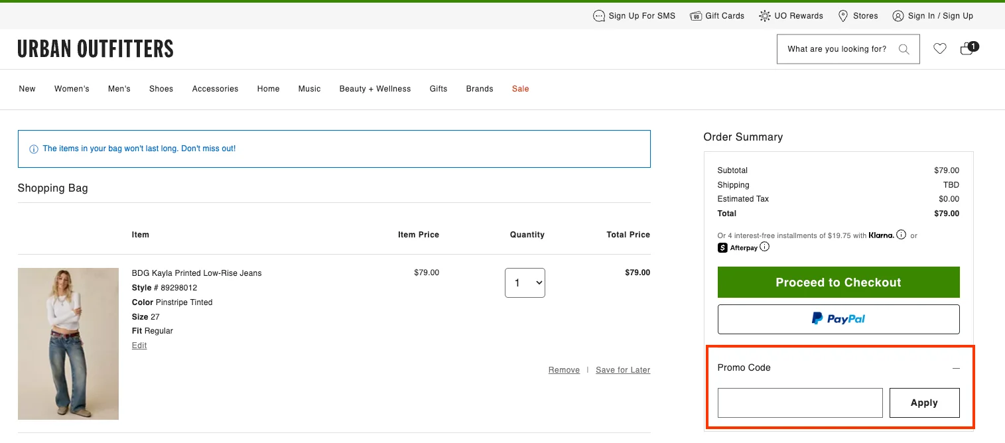Click the search magnifier icon

point(904,49)
